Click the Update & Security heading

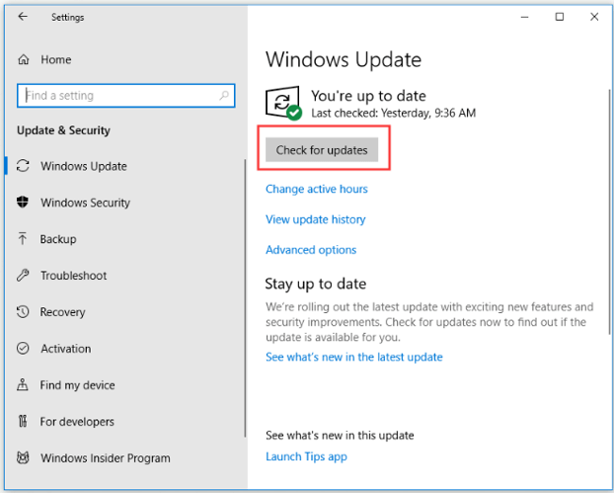coord(63,130)
